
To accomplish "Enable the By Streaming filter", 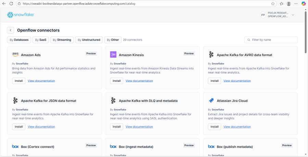I will [x=62, y=40].
